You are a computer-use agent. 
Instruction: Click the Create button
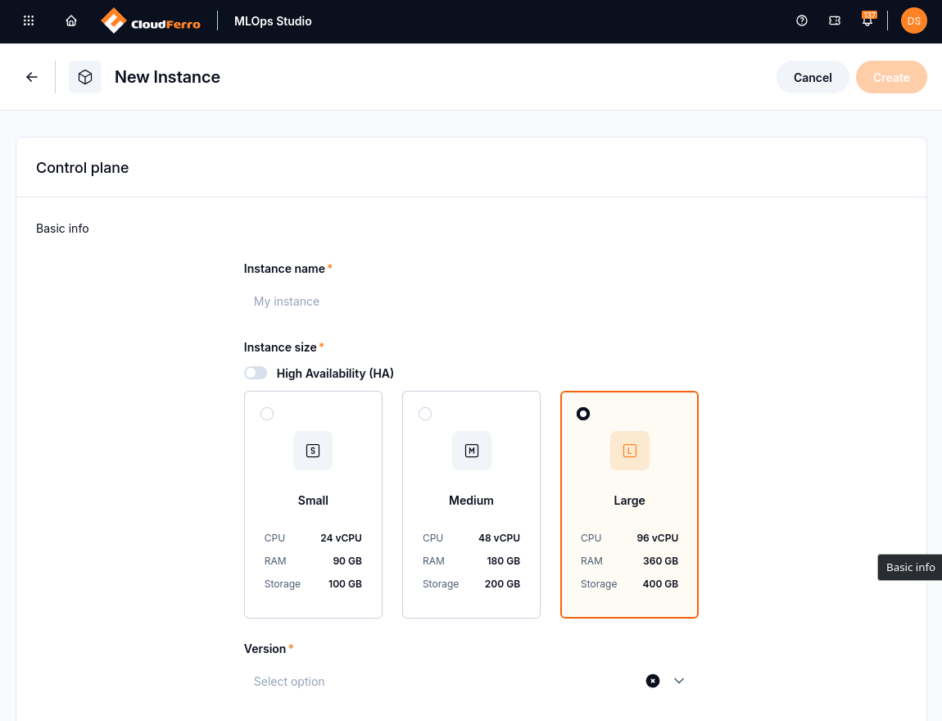tap(891, 78)
